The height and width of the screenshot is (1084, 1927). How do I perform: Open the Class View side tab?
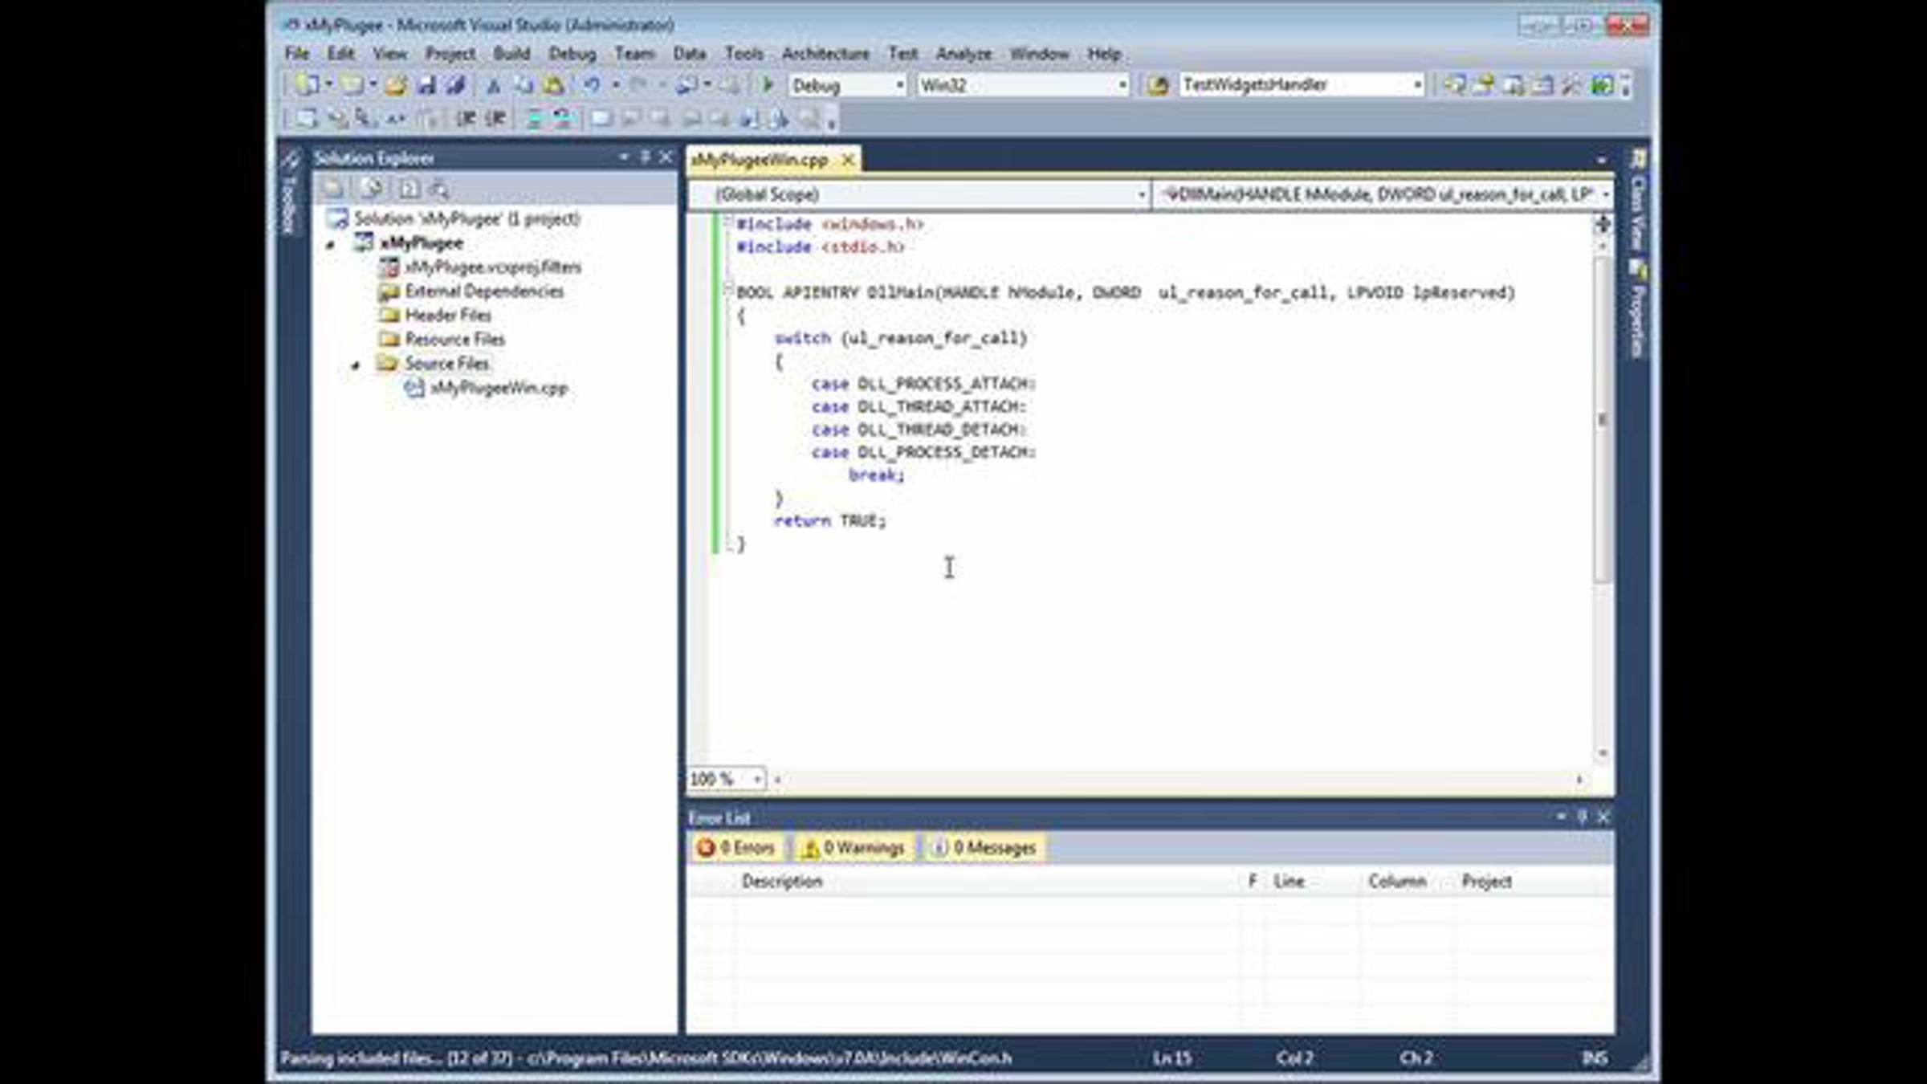[x=1638, y=201]
